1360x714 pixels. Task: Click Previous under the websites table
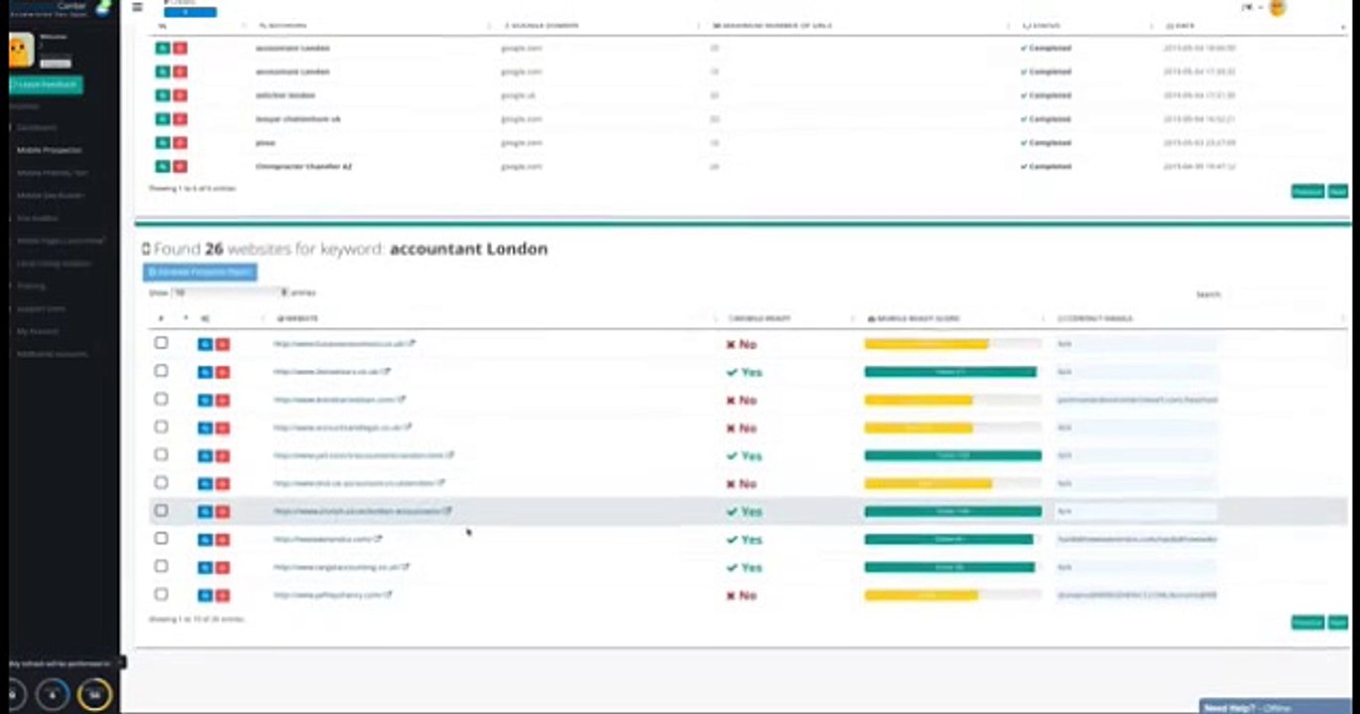(1307, 623)
